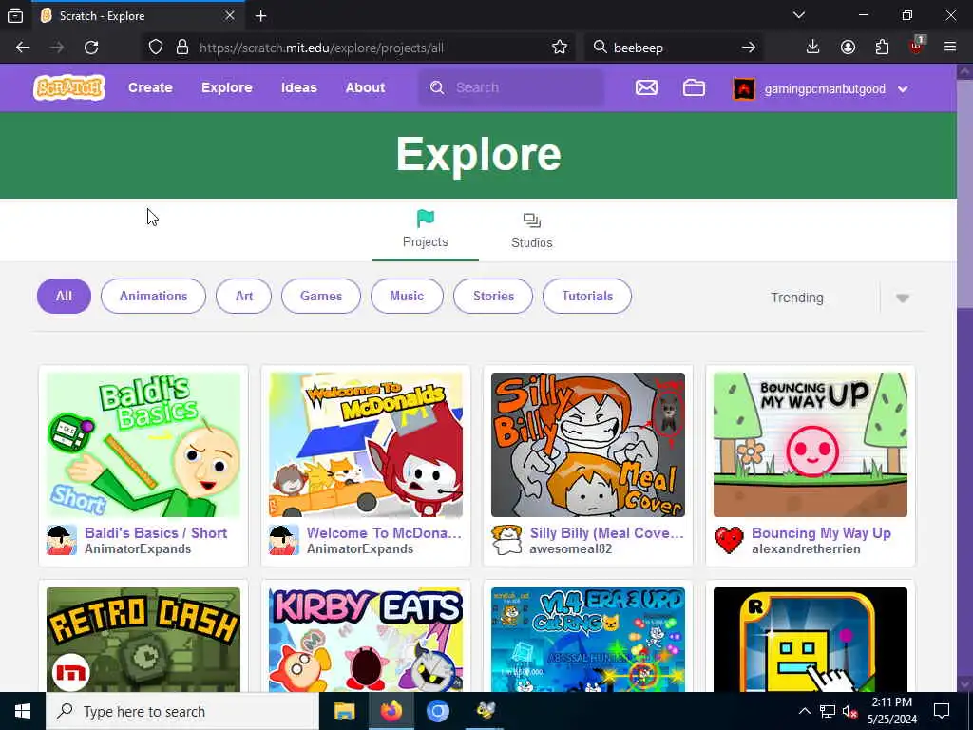
Task: Open the About page
Action: [366, 87]
